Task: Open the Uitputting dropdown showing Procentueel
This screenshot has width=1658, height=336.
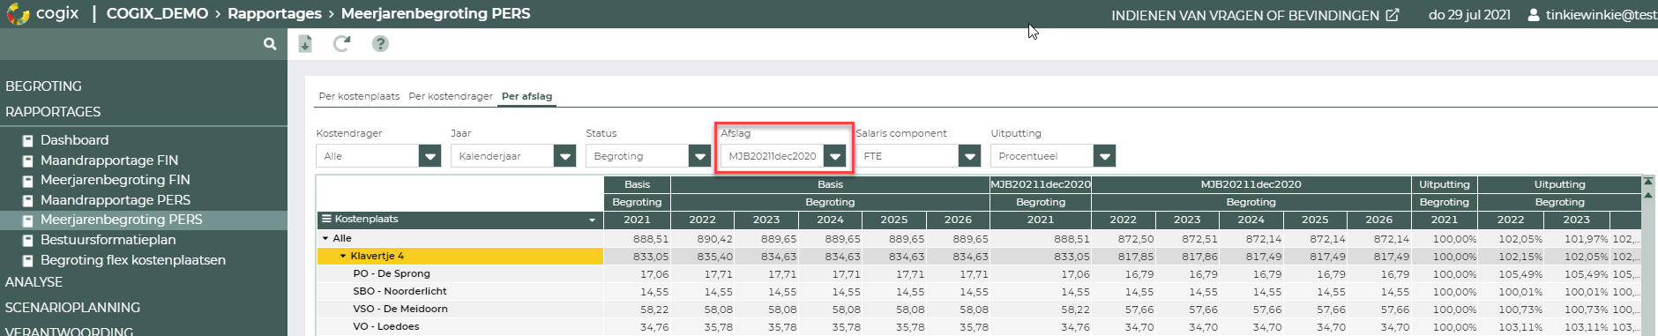Action: coord(1053,156)
